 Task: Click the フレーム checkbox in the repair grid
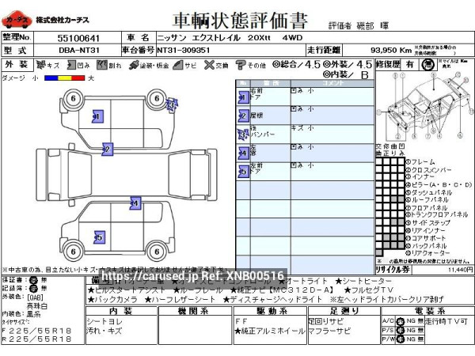tap(378, 161)
